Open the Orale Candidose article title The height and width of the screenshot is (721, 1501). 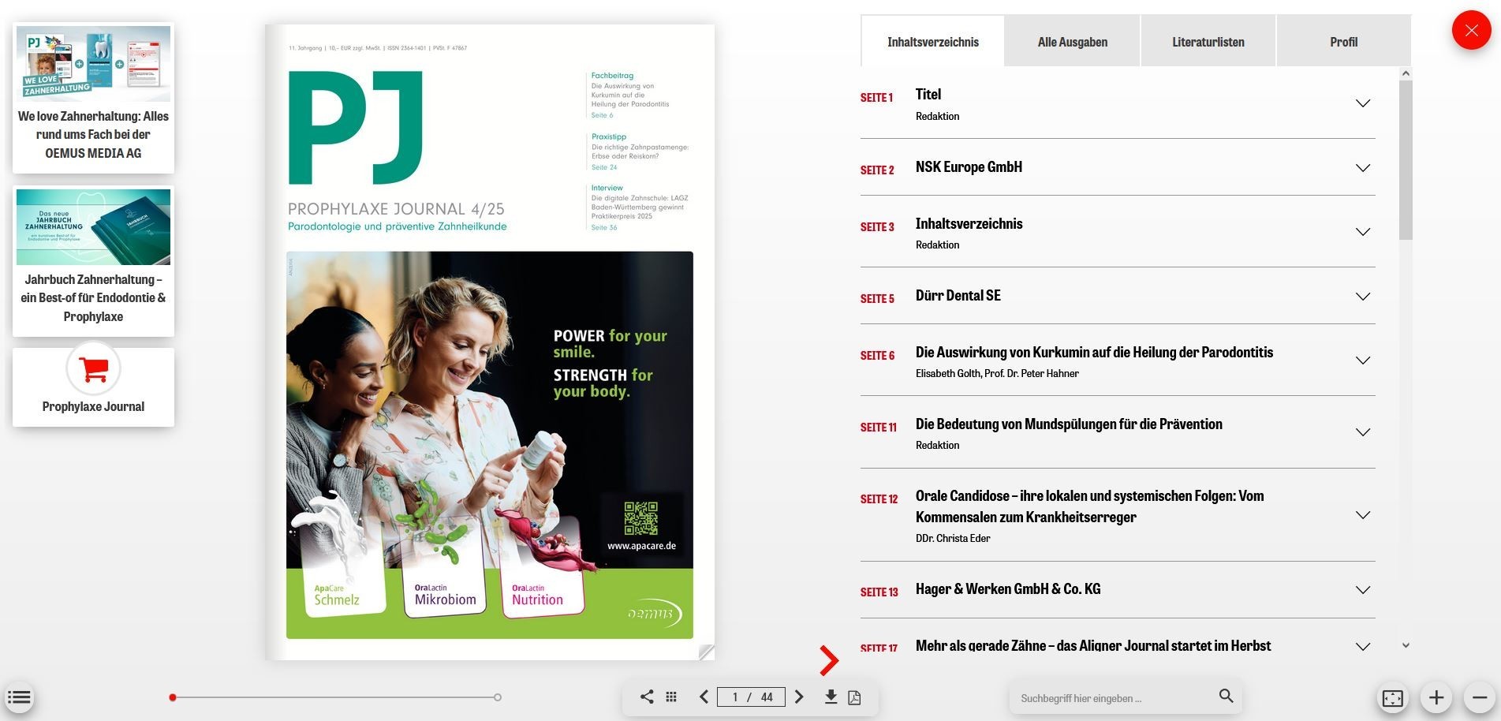[1089, 506]
